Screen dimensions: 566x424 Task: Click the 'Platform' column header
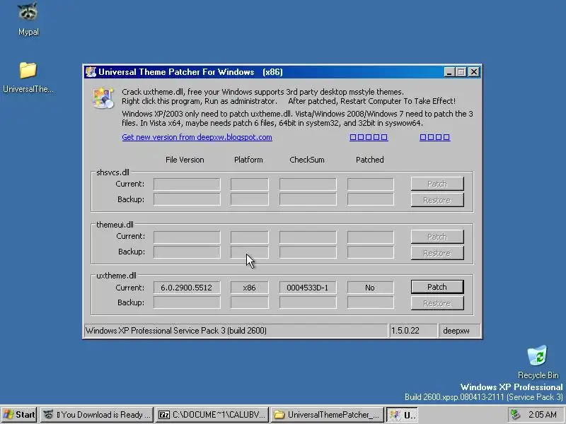(248, 160)
